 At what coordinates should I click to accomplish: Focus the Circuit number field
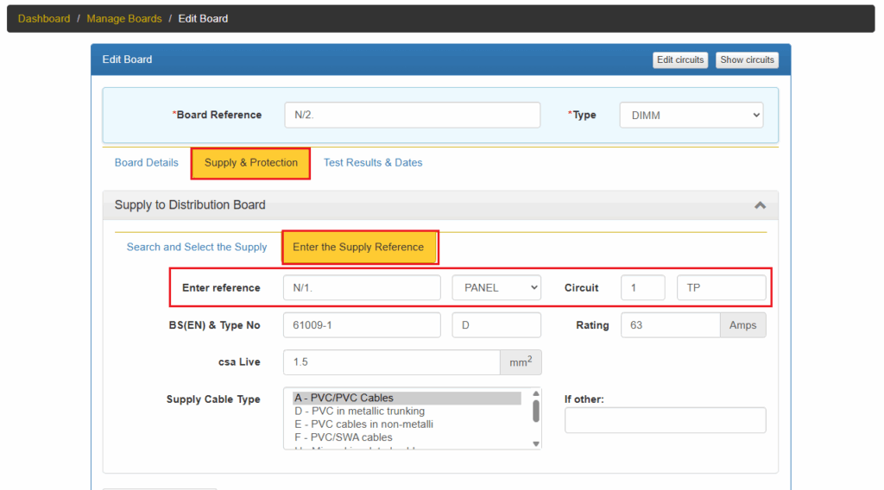(642, 287)
